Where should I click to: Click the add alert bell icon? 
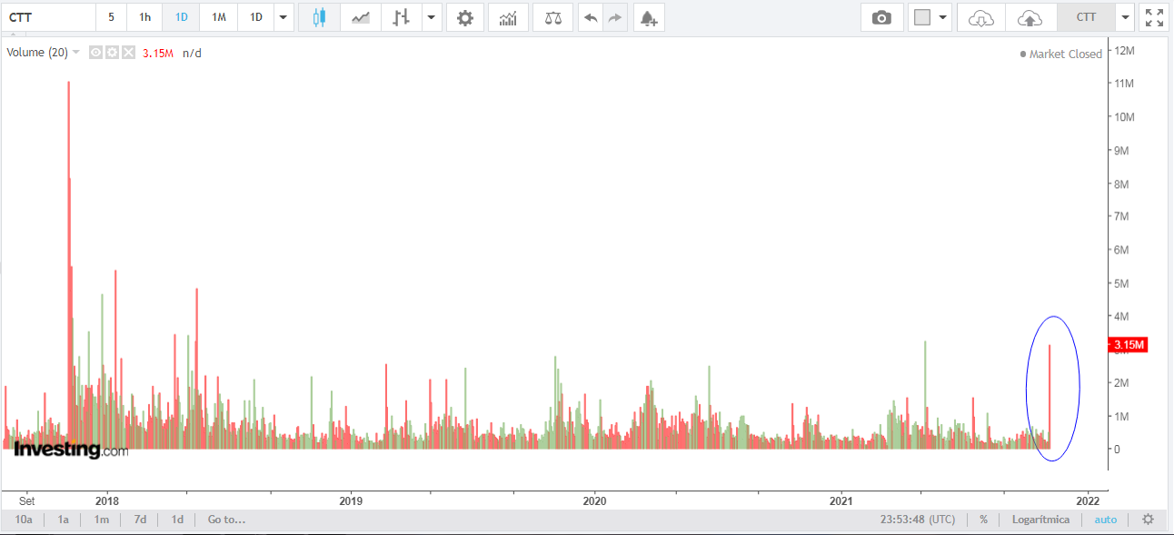click(647, 17)
